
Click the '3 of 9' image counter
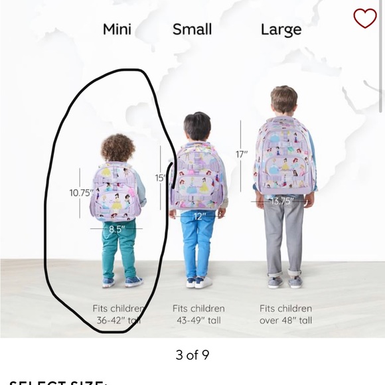pyautogui.click(x=193, y=355)
